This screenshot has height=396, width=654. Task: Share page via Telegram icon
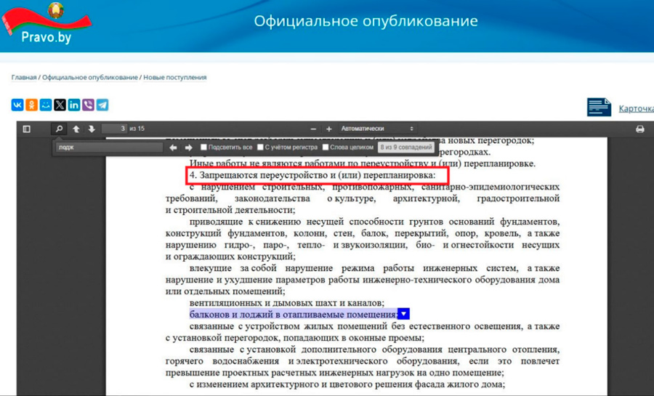tap(102, 105)
